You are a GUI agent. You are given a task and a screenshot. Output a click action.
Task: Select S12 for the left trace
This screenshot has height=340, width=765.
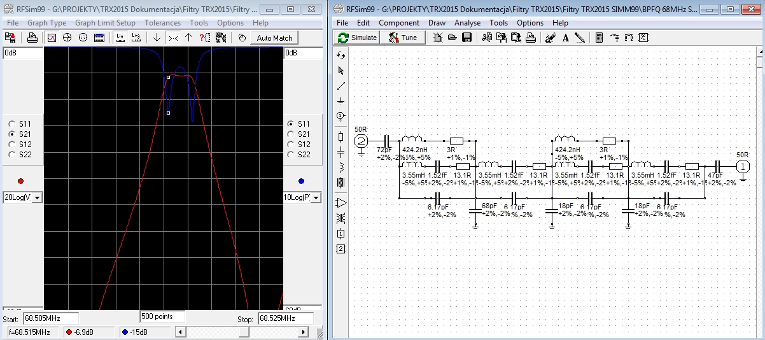point(12,144)
